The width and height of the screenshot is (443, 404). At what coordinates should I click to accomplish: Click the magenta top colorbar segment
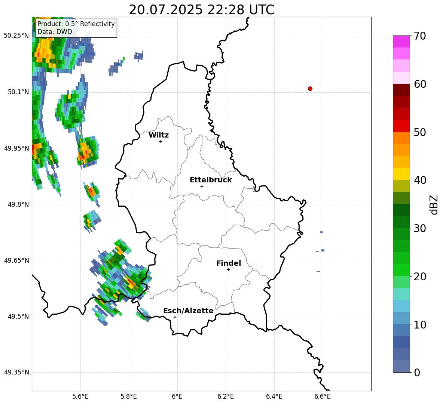pos(401,41)
